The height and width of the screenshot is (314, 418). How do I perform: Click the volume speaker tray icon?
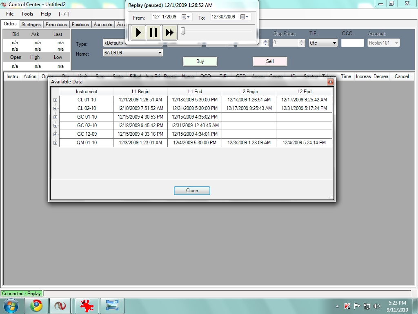click(377, 306)
